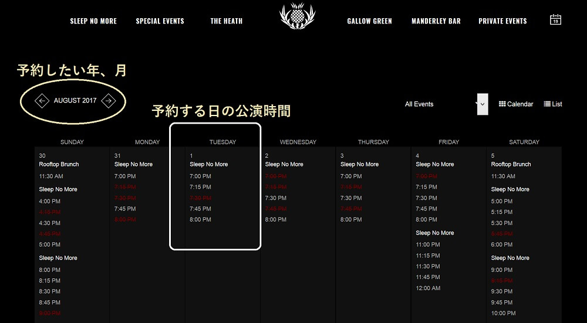Click the AUGUST 2017 month label
Image resolution: width=587 pixels, height=323 pixels.
[x=75, y=101]
